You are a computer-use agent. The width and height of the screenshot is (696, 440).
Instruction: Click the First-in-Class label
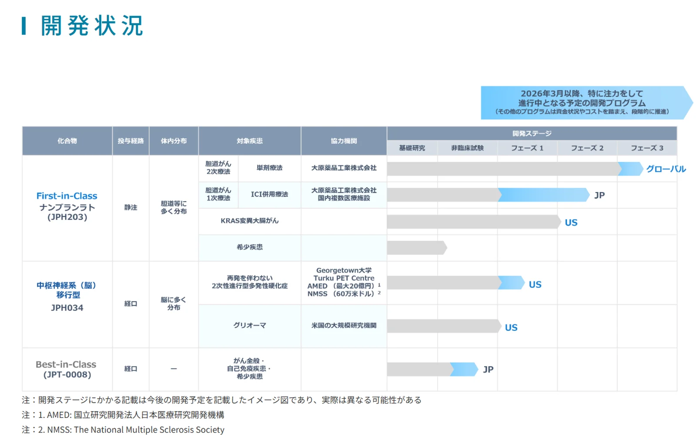(67, 196)
